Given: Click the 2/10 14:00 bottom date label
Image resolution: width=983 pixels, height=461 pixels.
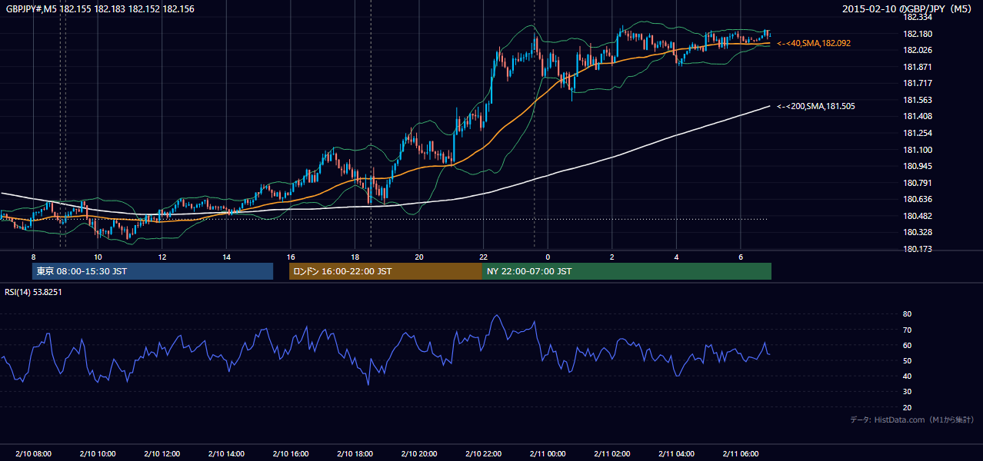Looking at the screenshot, I should (x=226, y=454).
